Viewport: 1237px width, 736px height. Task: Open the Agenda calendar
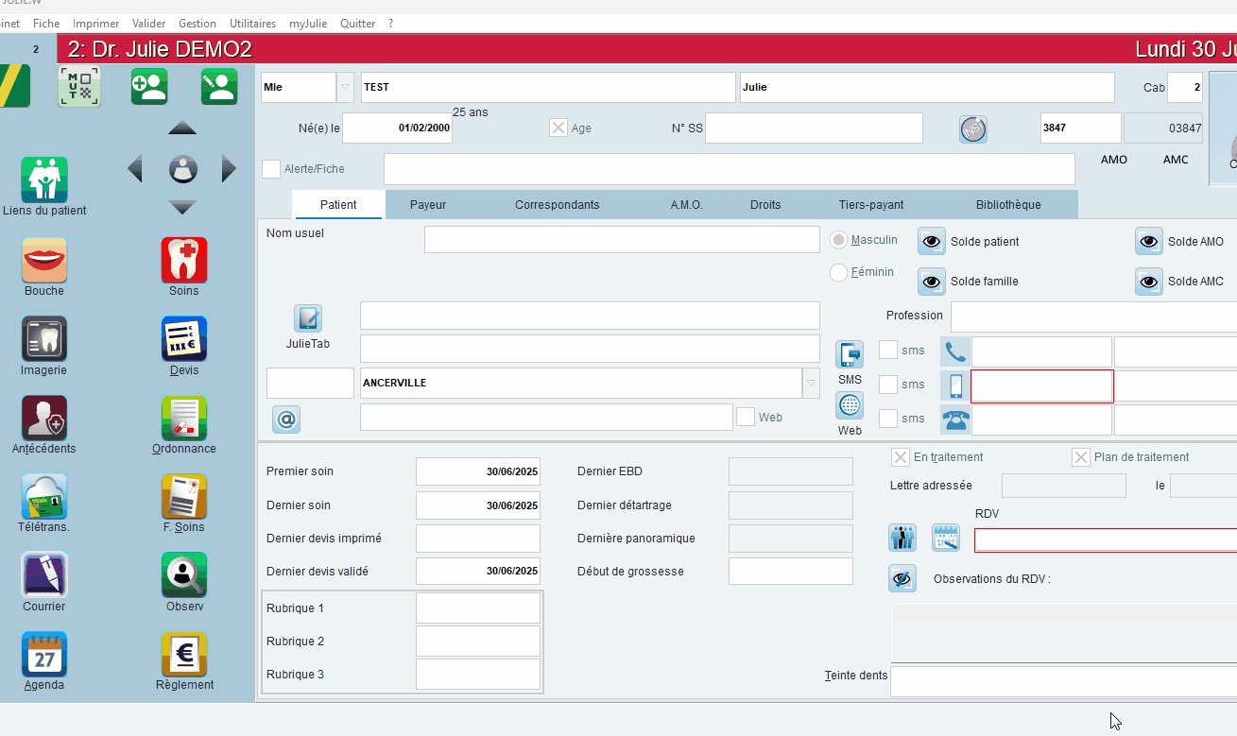pos(44,654)
